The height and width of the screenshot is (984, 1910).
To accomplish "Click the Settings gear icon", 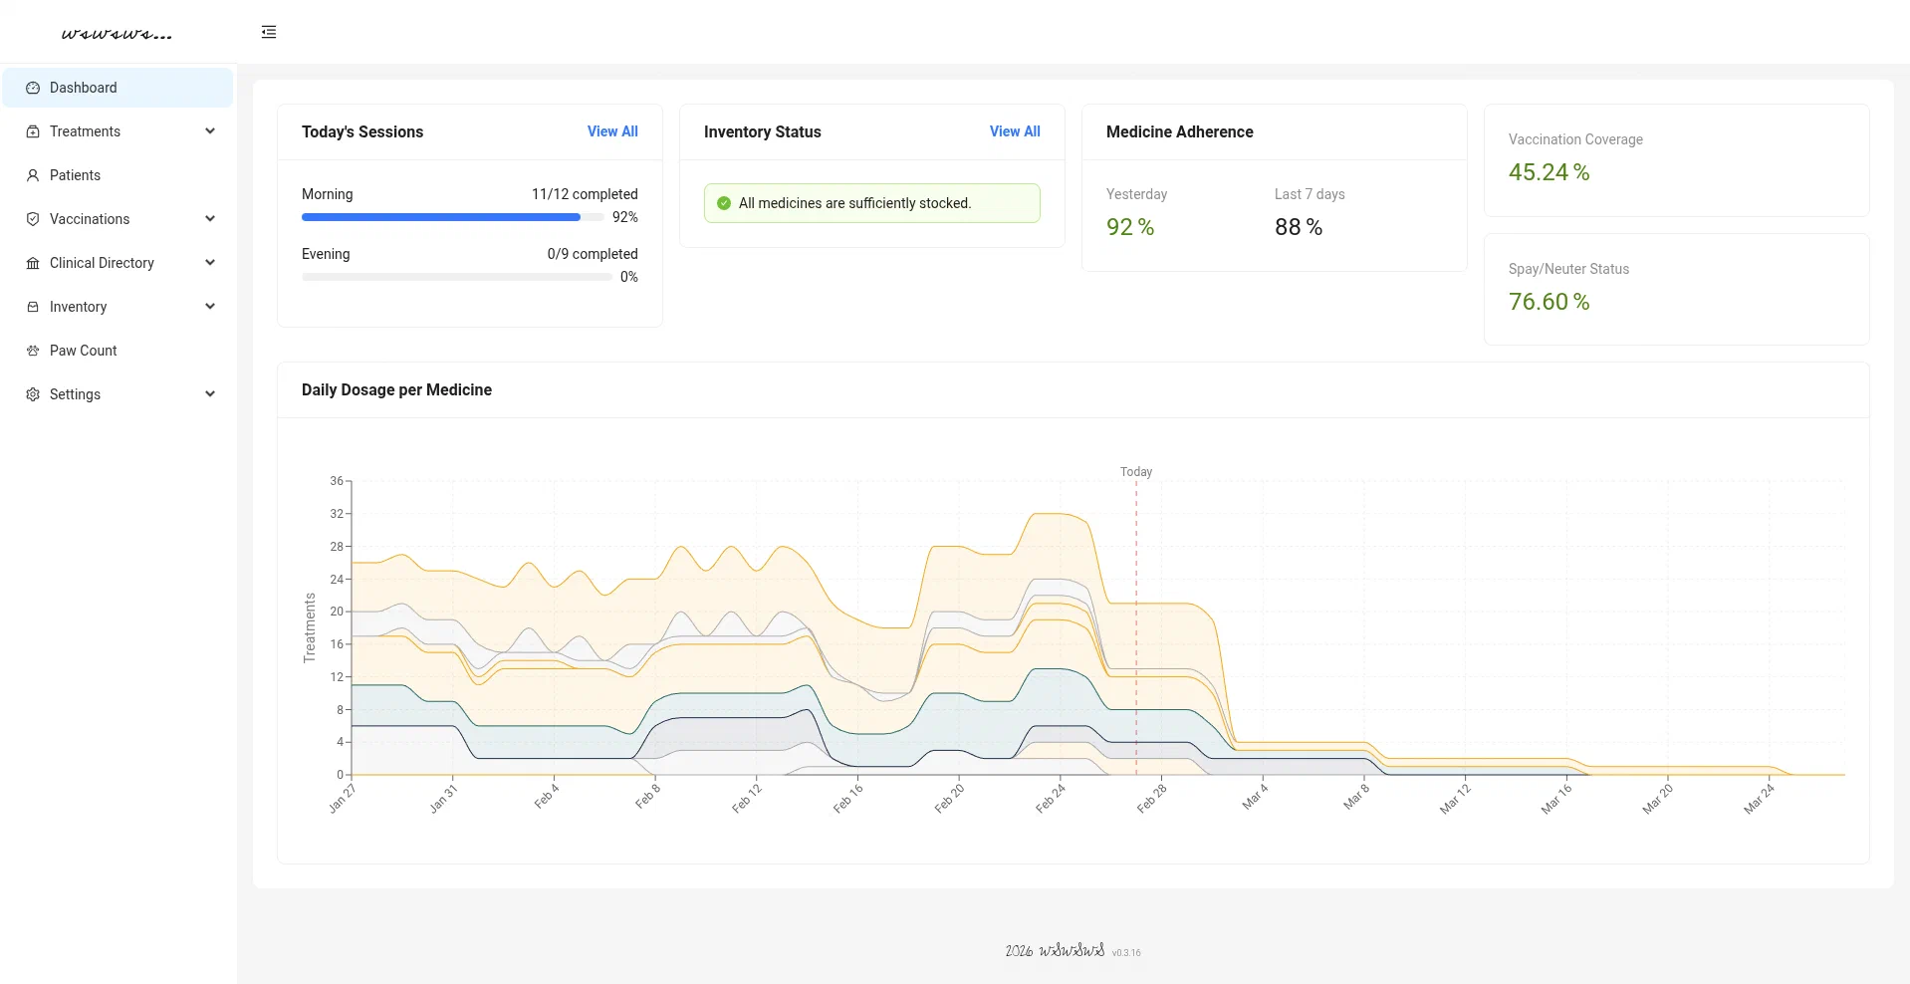I will (x=33, y=394).
